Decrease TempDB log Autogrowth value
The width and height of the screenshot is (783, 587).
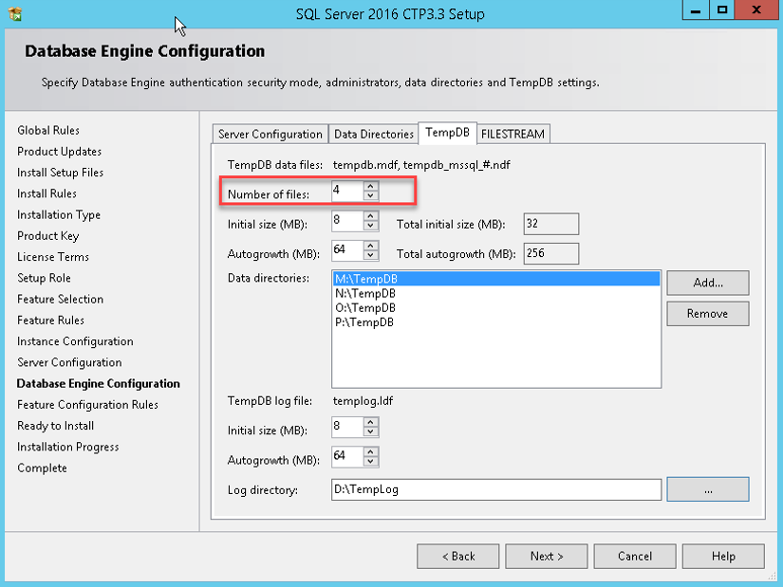click(370, 462)
